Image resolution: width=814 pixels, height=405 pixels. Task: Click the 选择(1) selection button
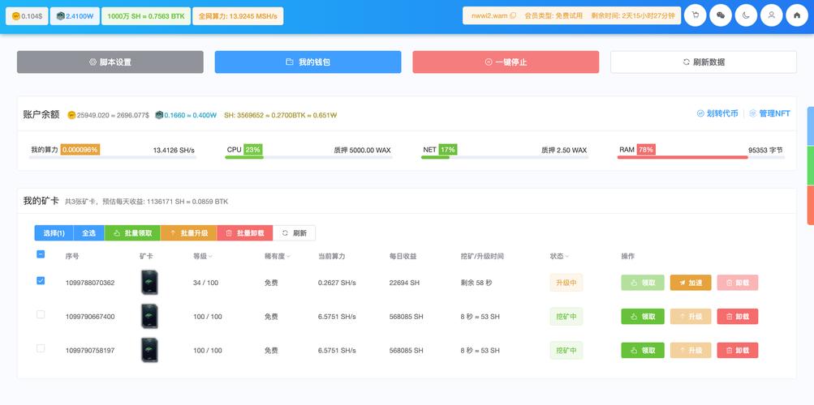54,233
